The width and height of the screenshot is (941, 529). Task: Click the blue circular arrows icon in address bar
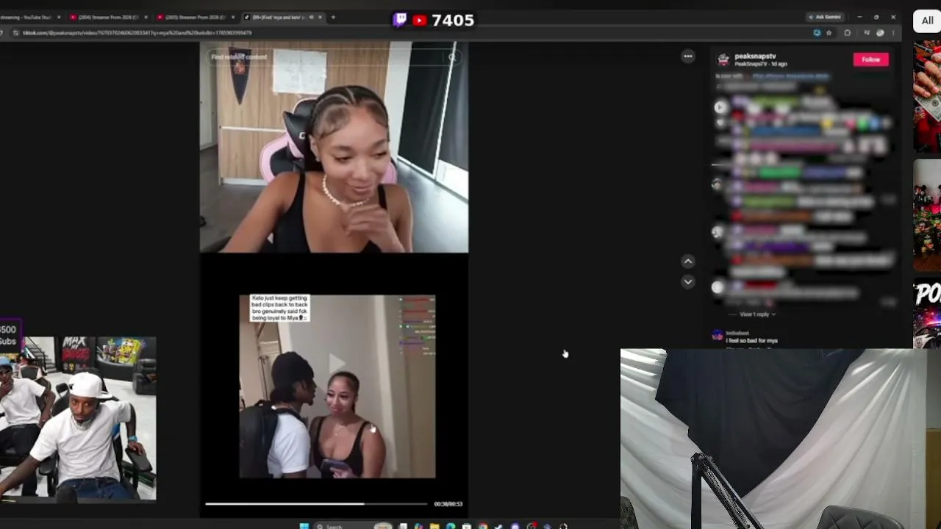pyautogui.click(x=817, y=33)
